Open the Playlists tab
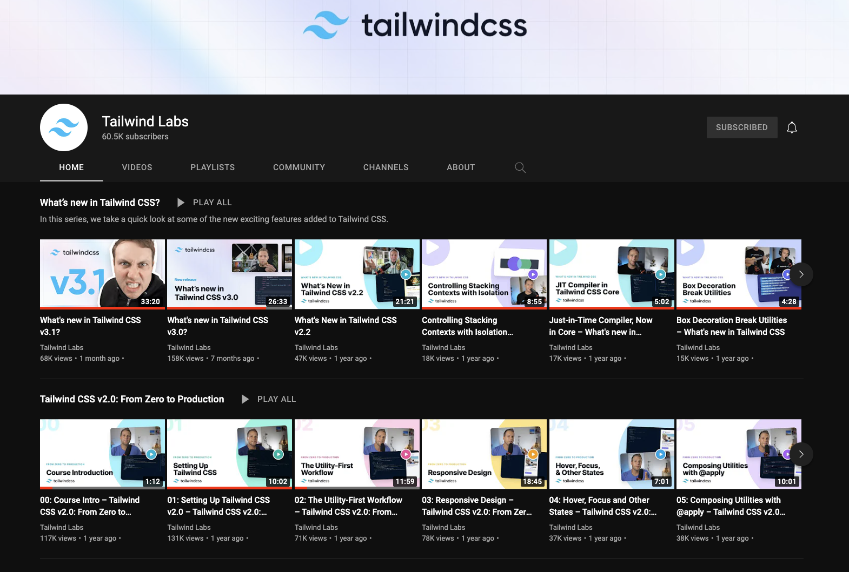Viewport: 849px width, 572px height. (x=213, y=167)
